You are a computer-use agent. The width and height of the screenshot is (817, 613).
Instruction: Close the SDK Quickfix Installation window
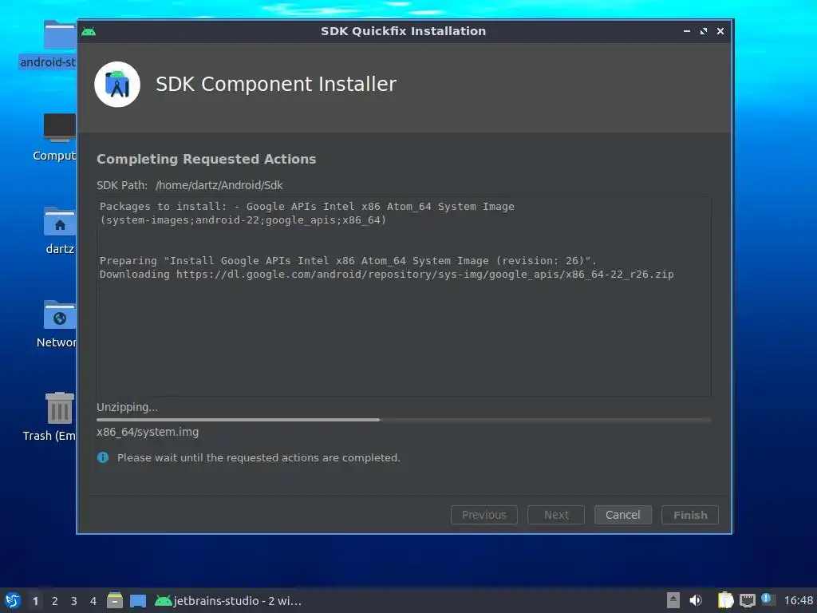pyautogui.click(x=720, y=31)
